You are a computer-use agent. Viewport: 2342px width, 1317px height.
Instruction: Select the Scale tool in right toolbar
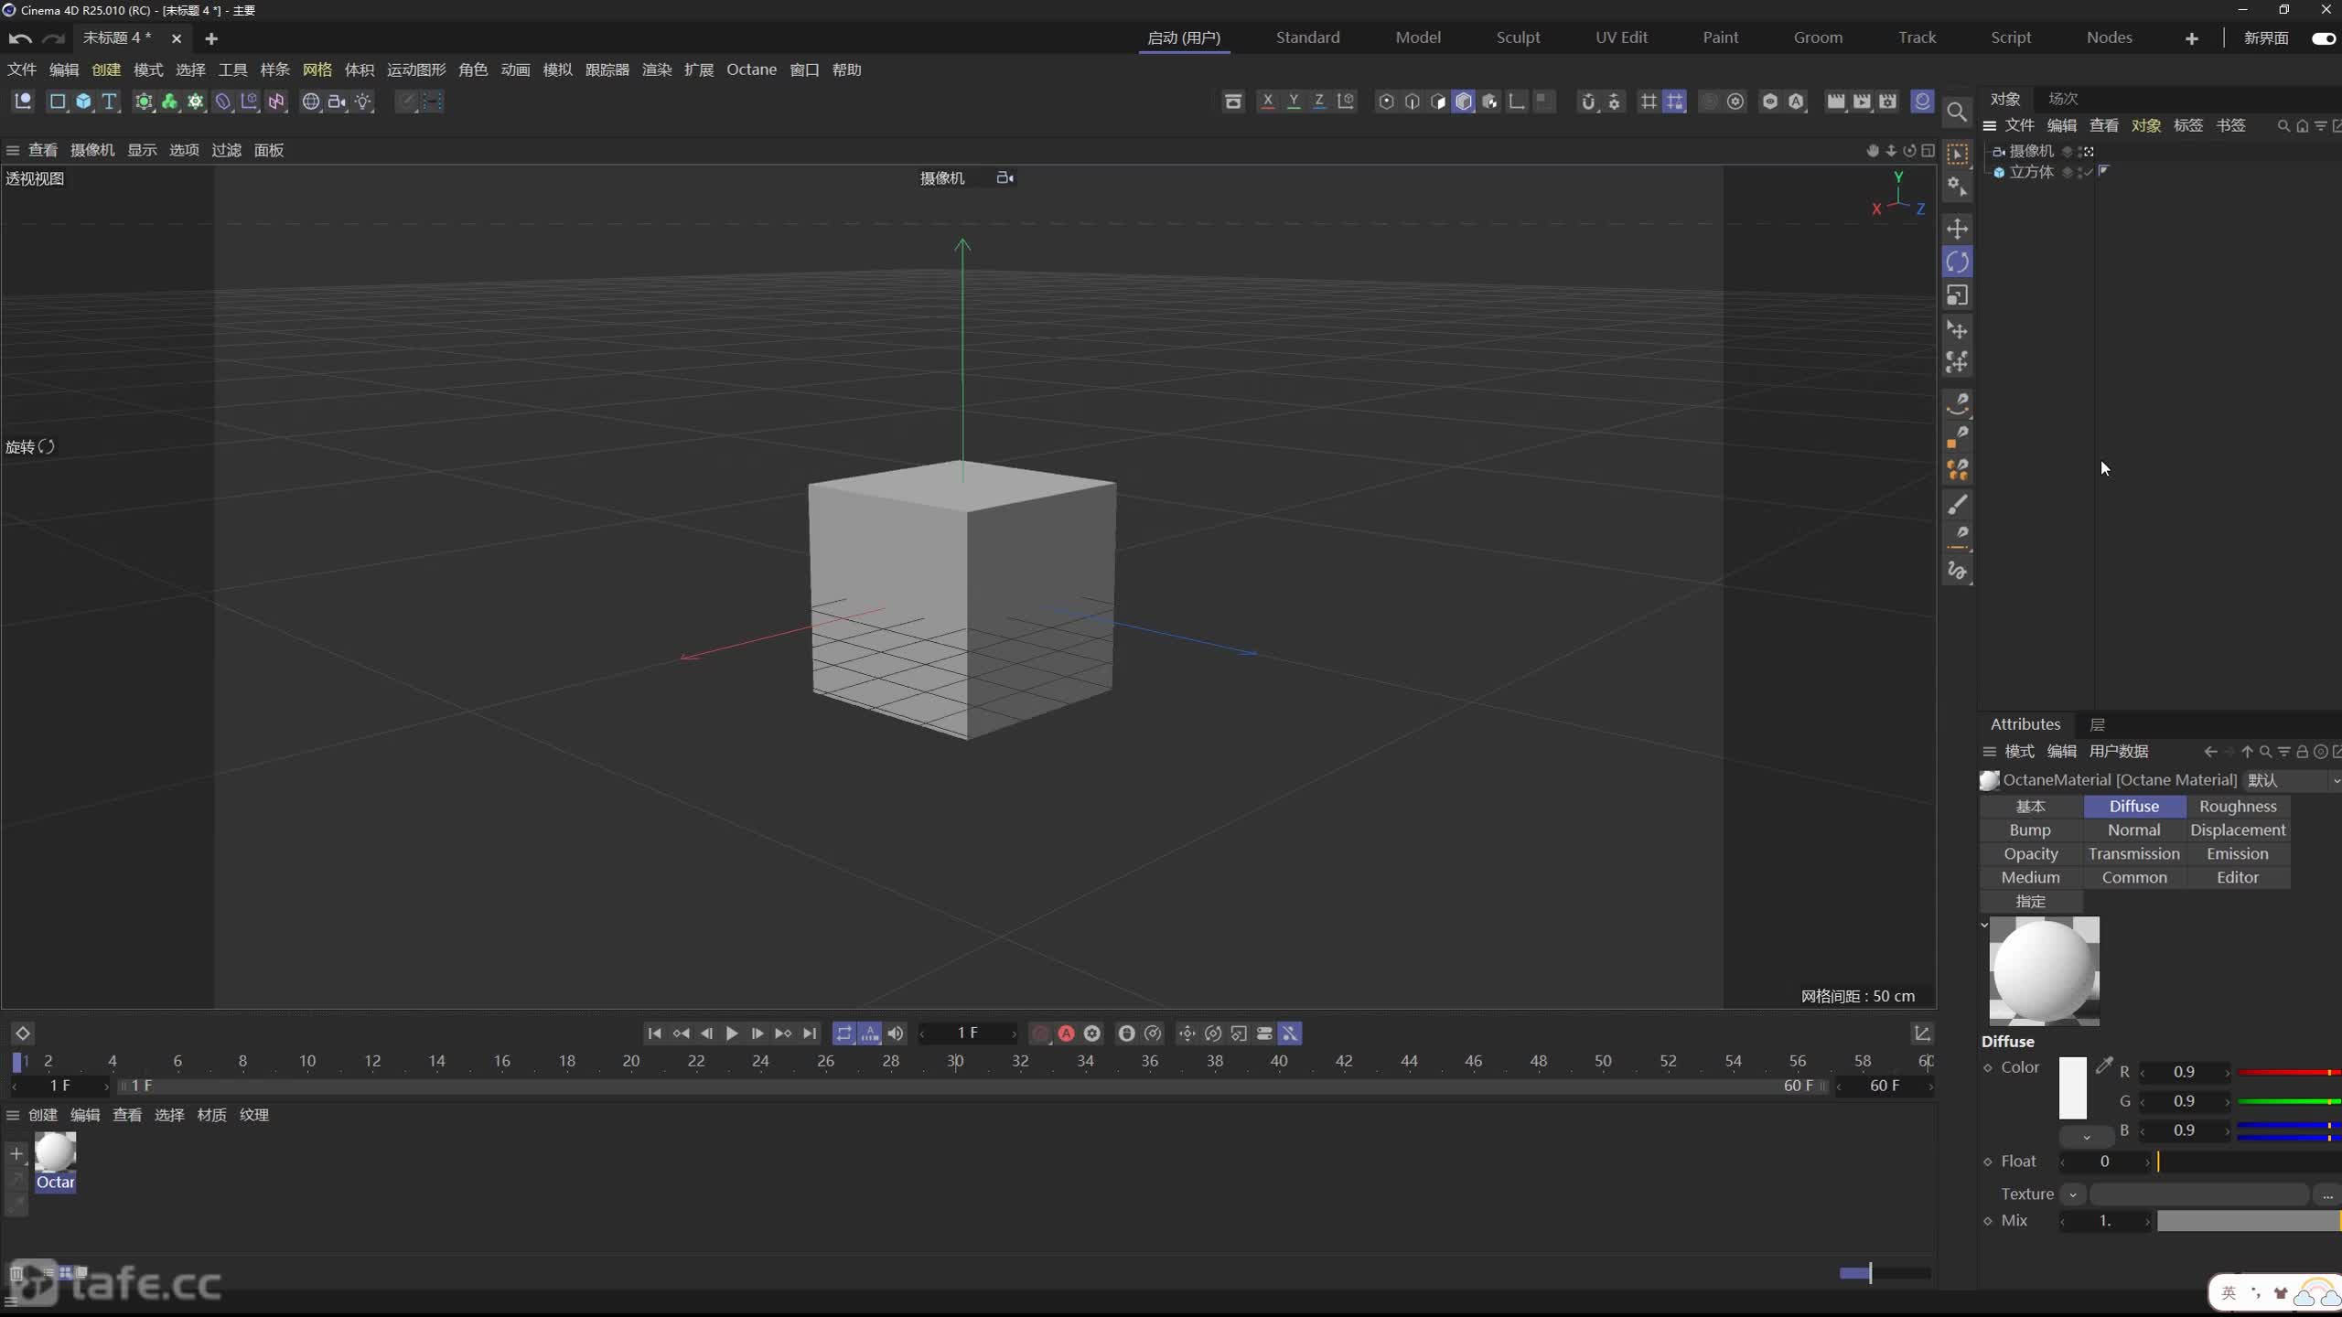[x=1957, y=295]
